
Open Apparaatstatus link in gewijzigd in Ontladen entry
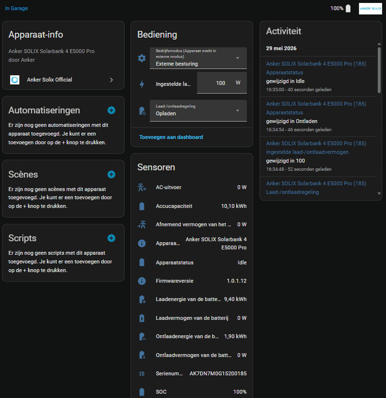[x=284, y=112]
